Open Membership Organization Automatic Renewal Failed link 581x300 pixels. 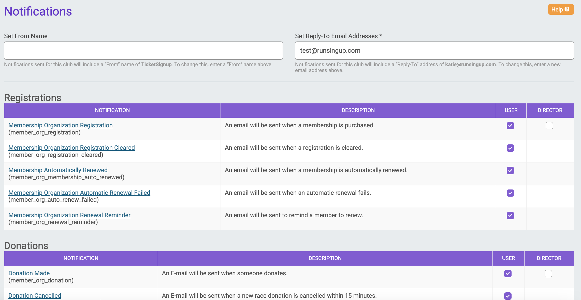(79, 193)
